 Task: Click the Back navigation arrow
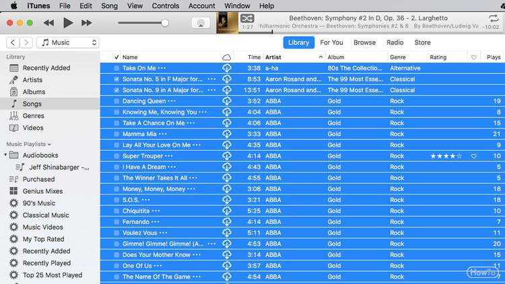pos(13,42)
